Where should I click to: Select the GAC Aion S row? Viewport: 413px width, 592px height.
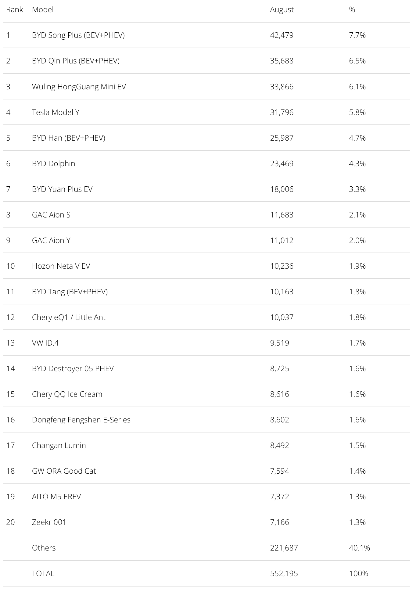coord(206,214)
